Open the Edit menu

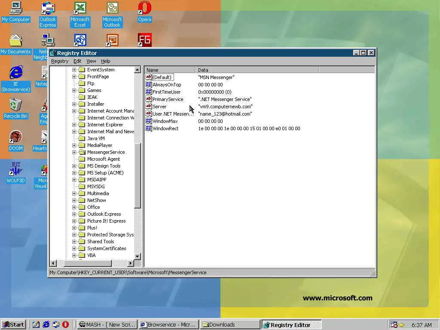click(77, 61)
